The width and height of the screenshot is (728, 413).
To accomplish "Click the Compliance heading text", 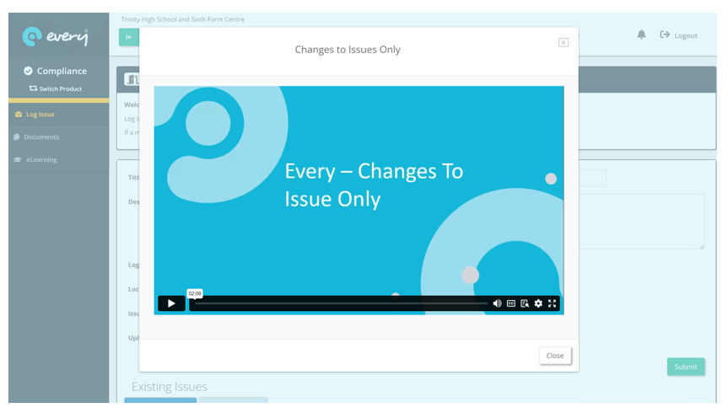I will (62, 71).
